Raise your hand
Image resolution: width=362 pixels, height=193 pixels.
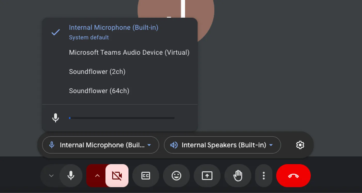coord(238,176)
